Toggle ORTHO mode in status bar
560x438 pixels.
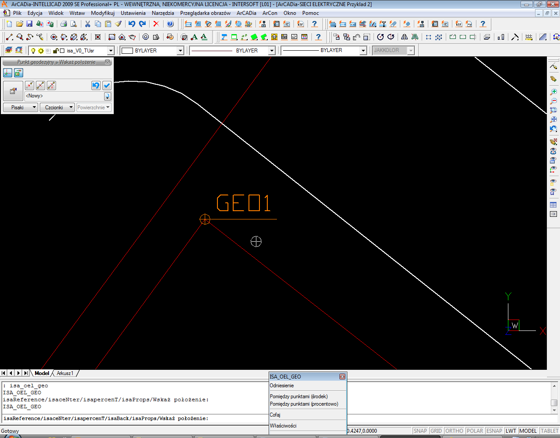(x=454, y=431)
